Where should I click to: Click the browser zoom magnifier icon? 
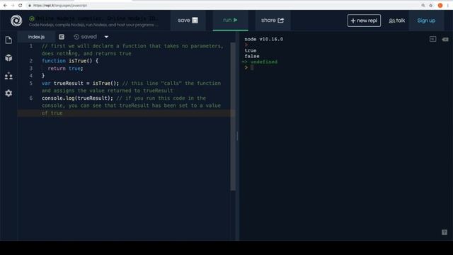[x=423, y=5]
